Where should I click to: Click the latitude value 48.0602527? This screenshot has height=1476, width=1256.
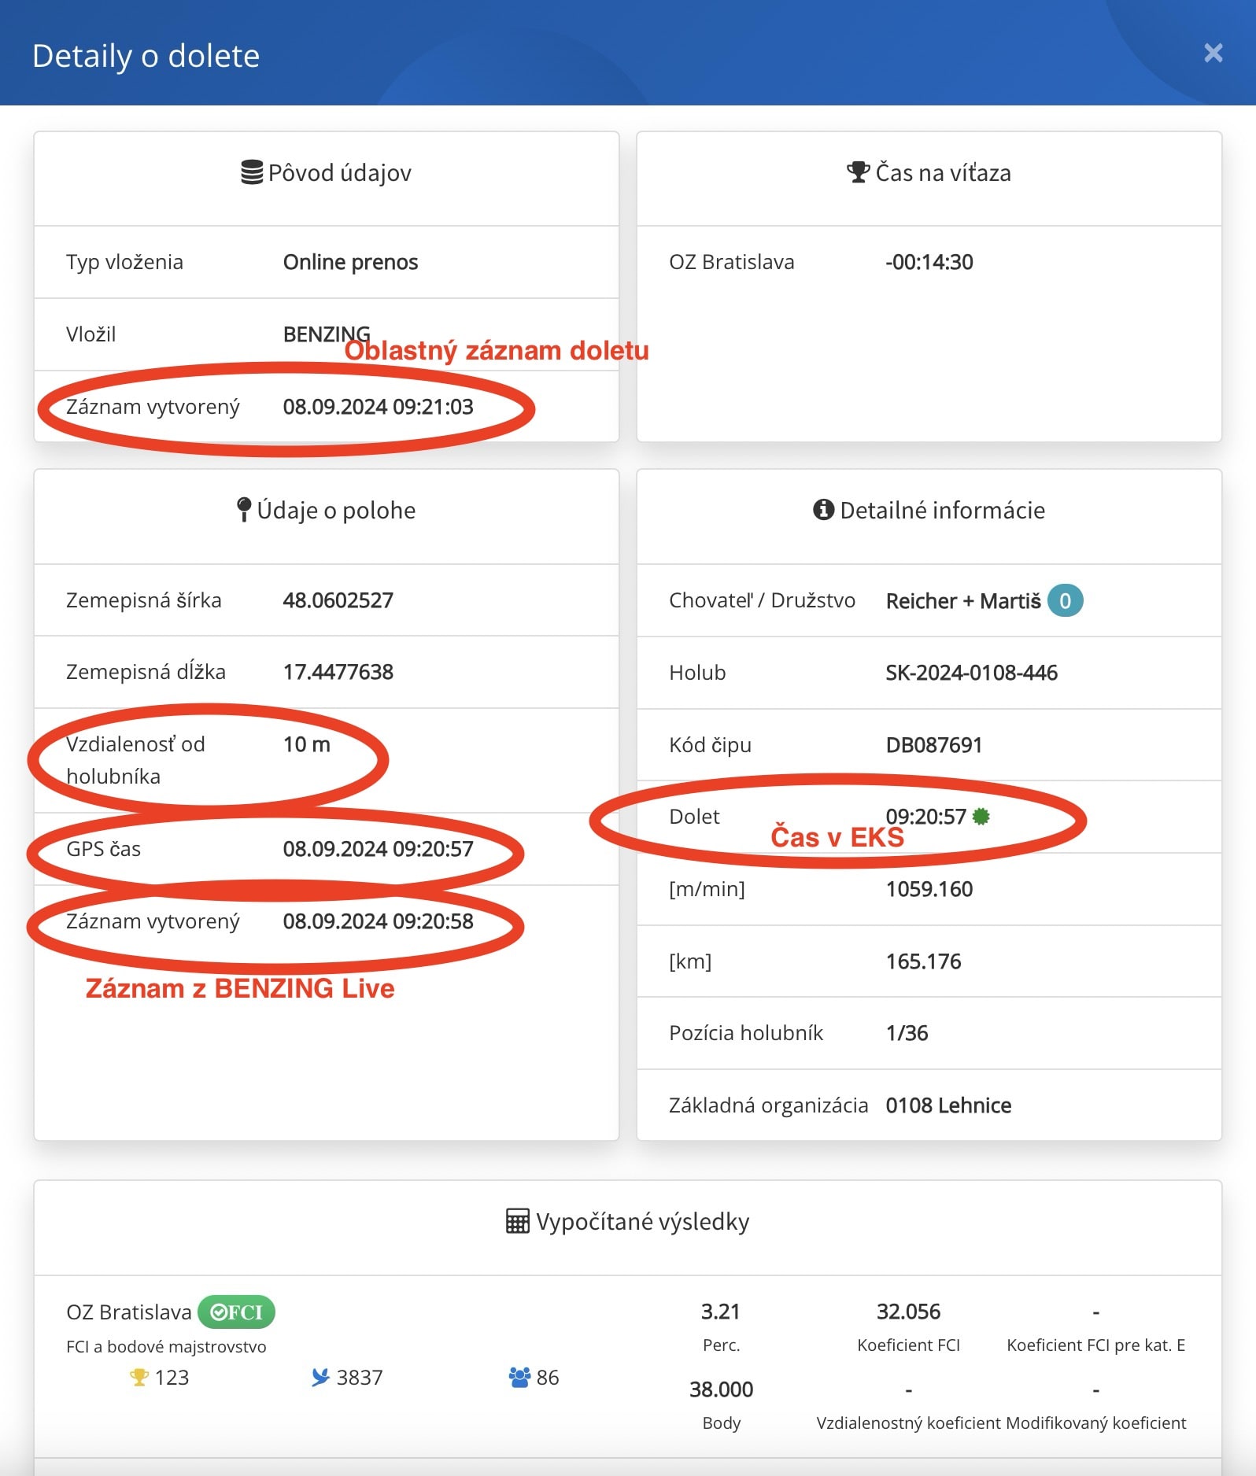[338, 600]
